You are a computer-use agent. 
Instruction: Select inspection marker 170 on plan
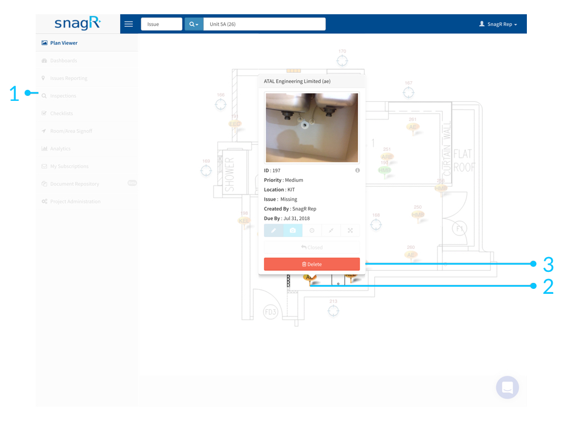(x=342, y=61)
